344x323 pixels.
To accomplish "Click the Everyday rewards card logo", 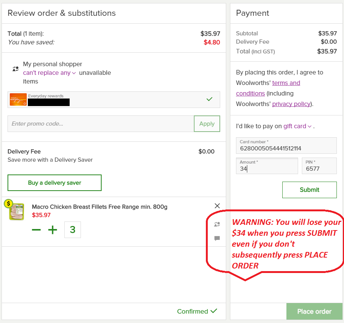I will [x=18, y=100].
